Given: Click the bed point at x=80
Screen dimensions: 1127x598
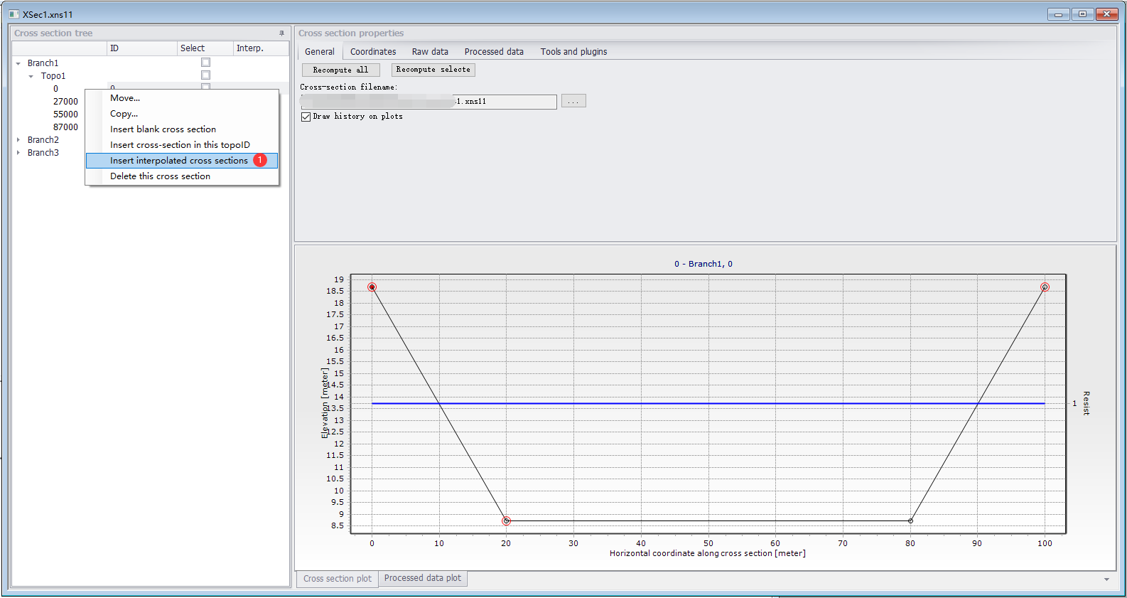Looking at the screenshot, I should point(910,521).
